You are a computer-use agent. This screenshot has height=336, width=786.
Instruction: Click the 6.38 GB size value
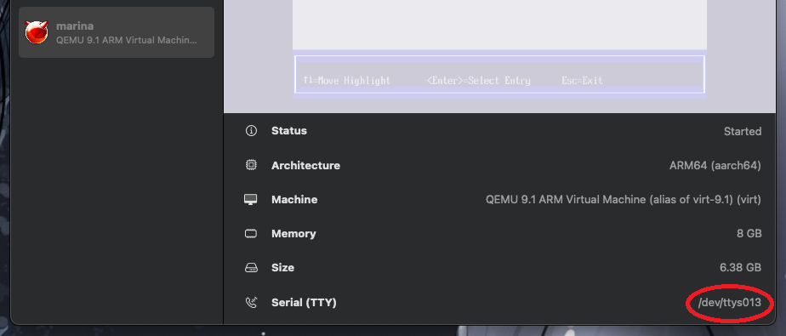point(740,268)
